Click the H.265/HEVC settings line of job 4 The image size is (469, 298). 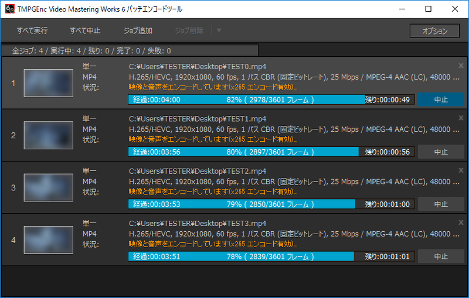pos(294,234)
